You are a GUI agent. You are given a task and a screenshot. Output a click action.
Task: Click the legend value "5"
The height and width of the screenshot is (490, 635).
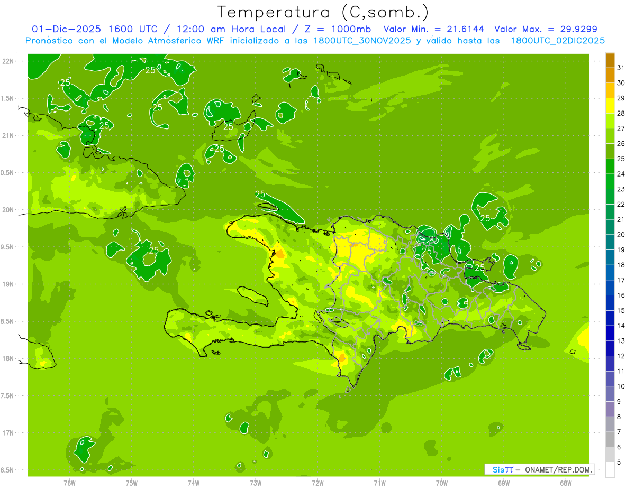pos(619,462)
